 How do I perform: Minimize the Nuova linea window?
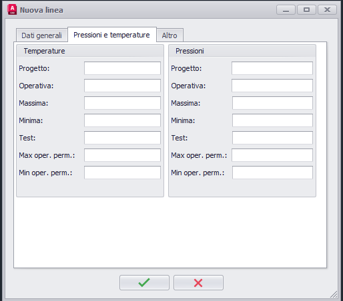coord(286,10)
